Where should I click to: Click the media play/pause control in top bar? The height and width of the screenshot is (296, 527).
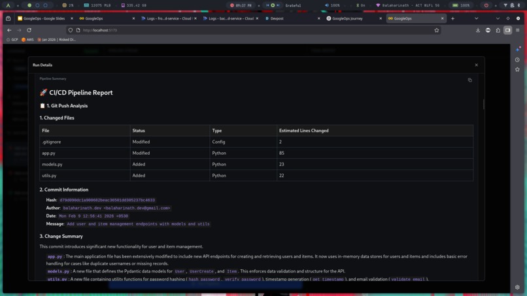273,5
